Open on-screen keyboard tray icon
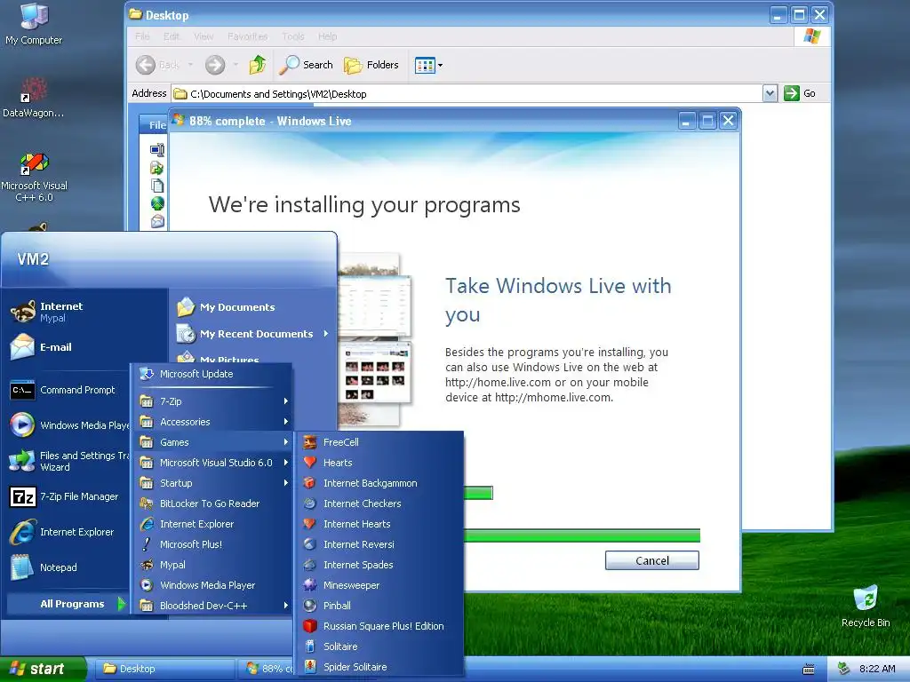This screenshot has height=682, width=910. 809,670
